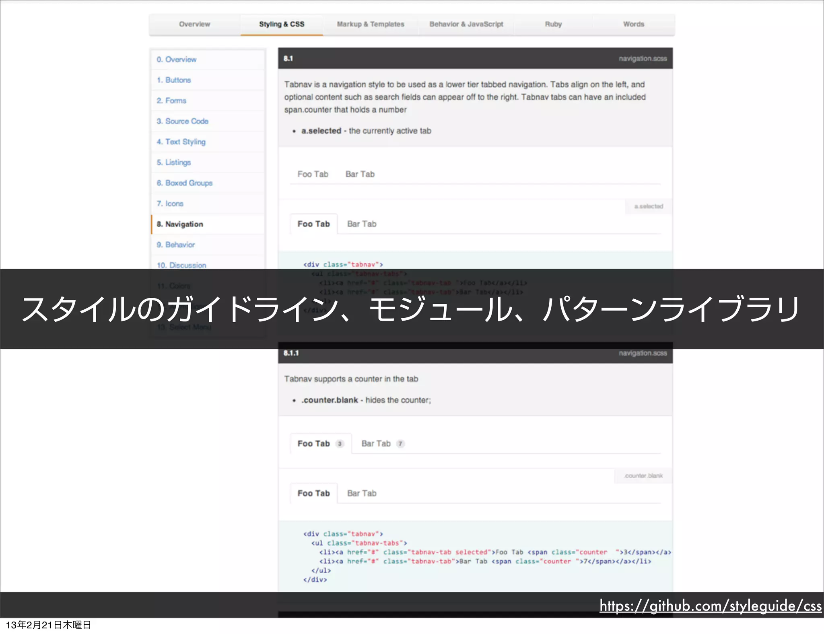Viewport: 824px width, 634px height.
Task: Open the github.com/styleguide/css link
Action: (x=711, y=605)
